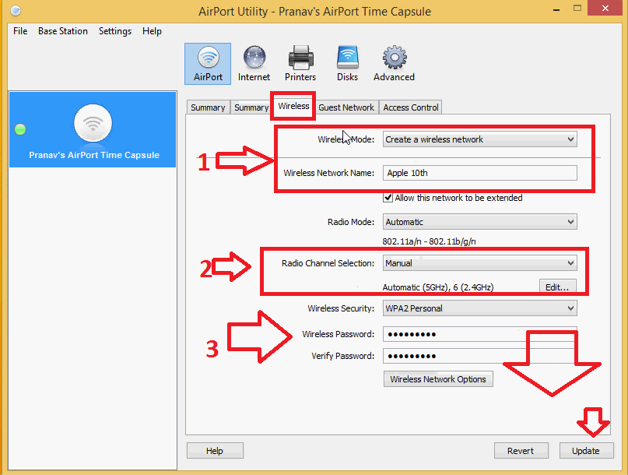Screen dimensions: 628x475
Task: Select the AirPort toolbar icon
Action: tap(207, 63)
